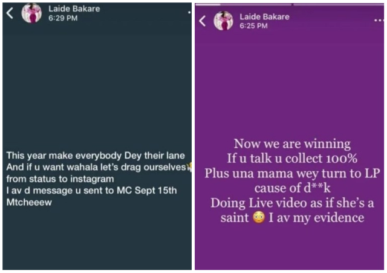
Task: Open more options dot on the dark status
Action: 189,12
